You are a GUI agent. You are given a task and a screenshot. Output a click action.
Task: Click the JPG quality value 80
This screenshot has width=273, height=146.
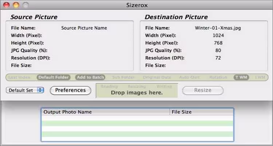point(218,50)
